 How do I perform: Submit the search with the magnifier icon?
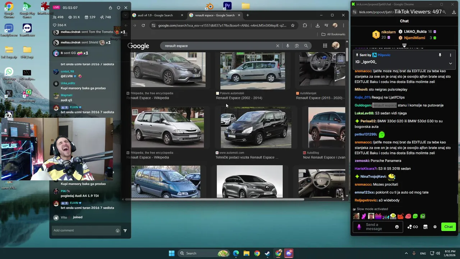pos(306,46)
